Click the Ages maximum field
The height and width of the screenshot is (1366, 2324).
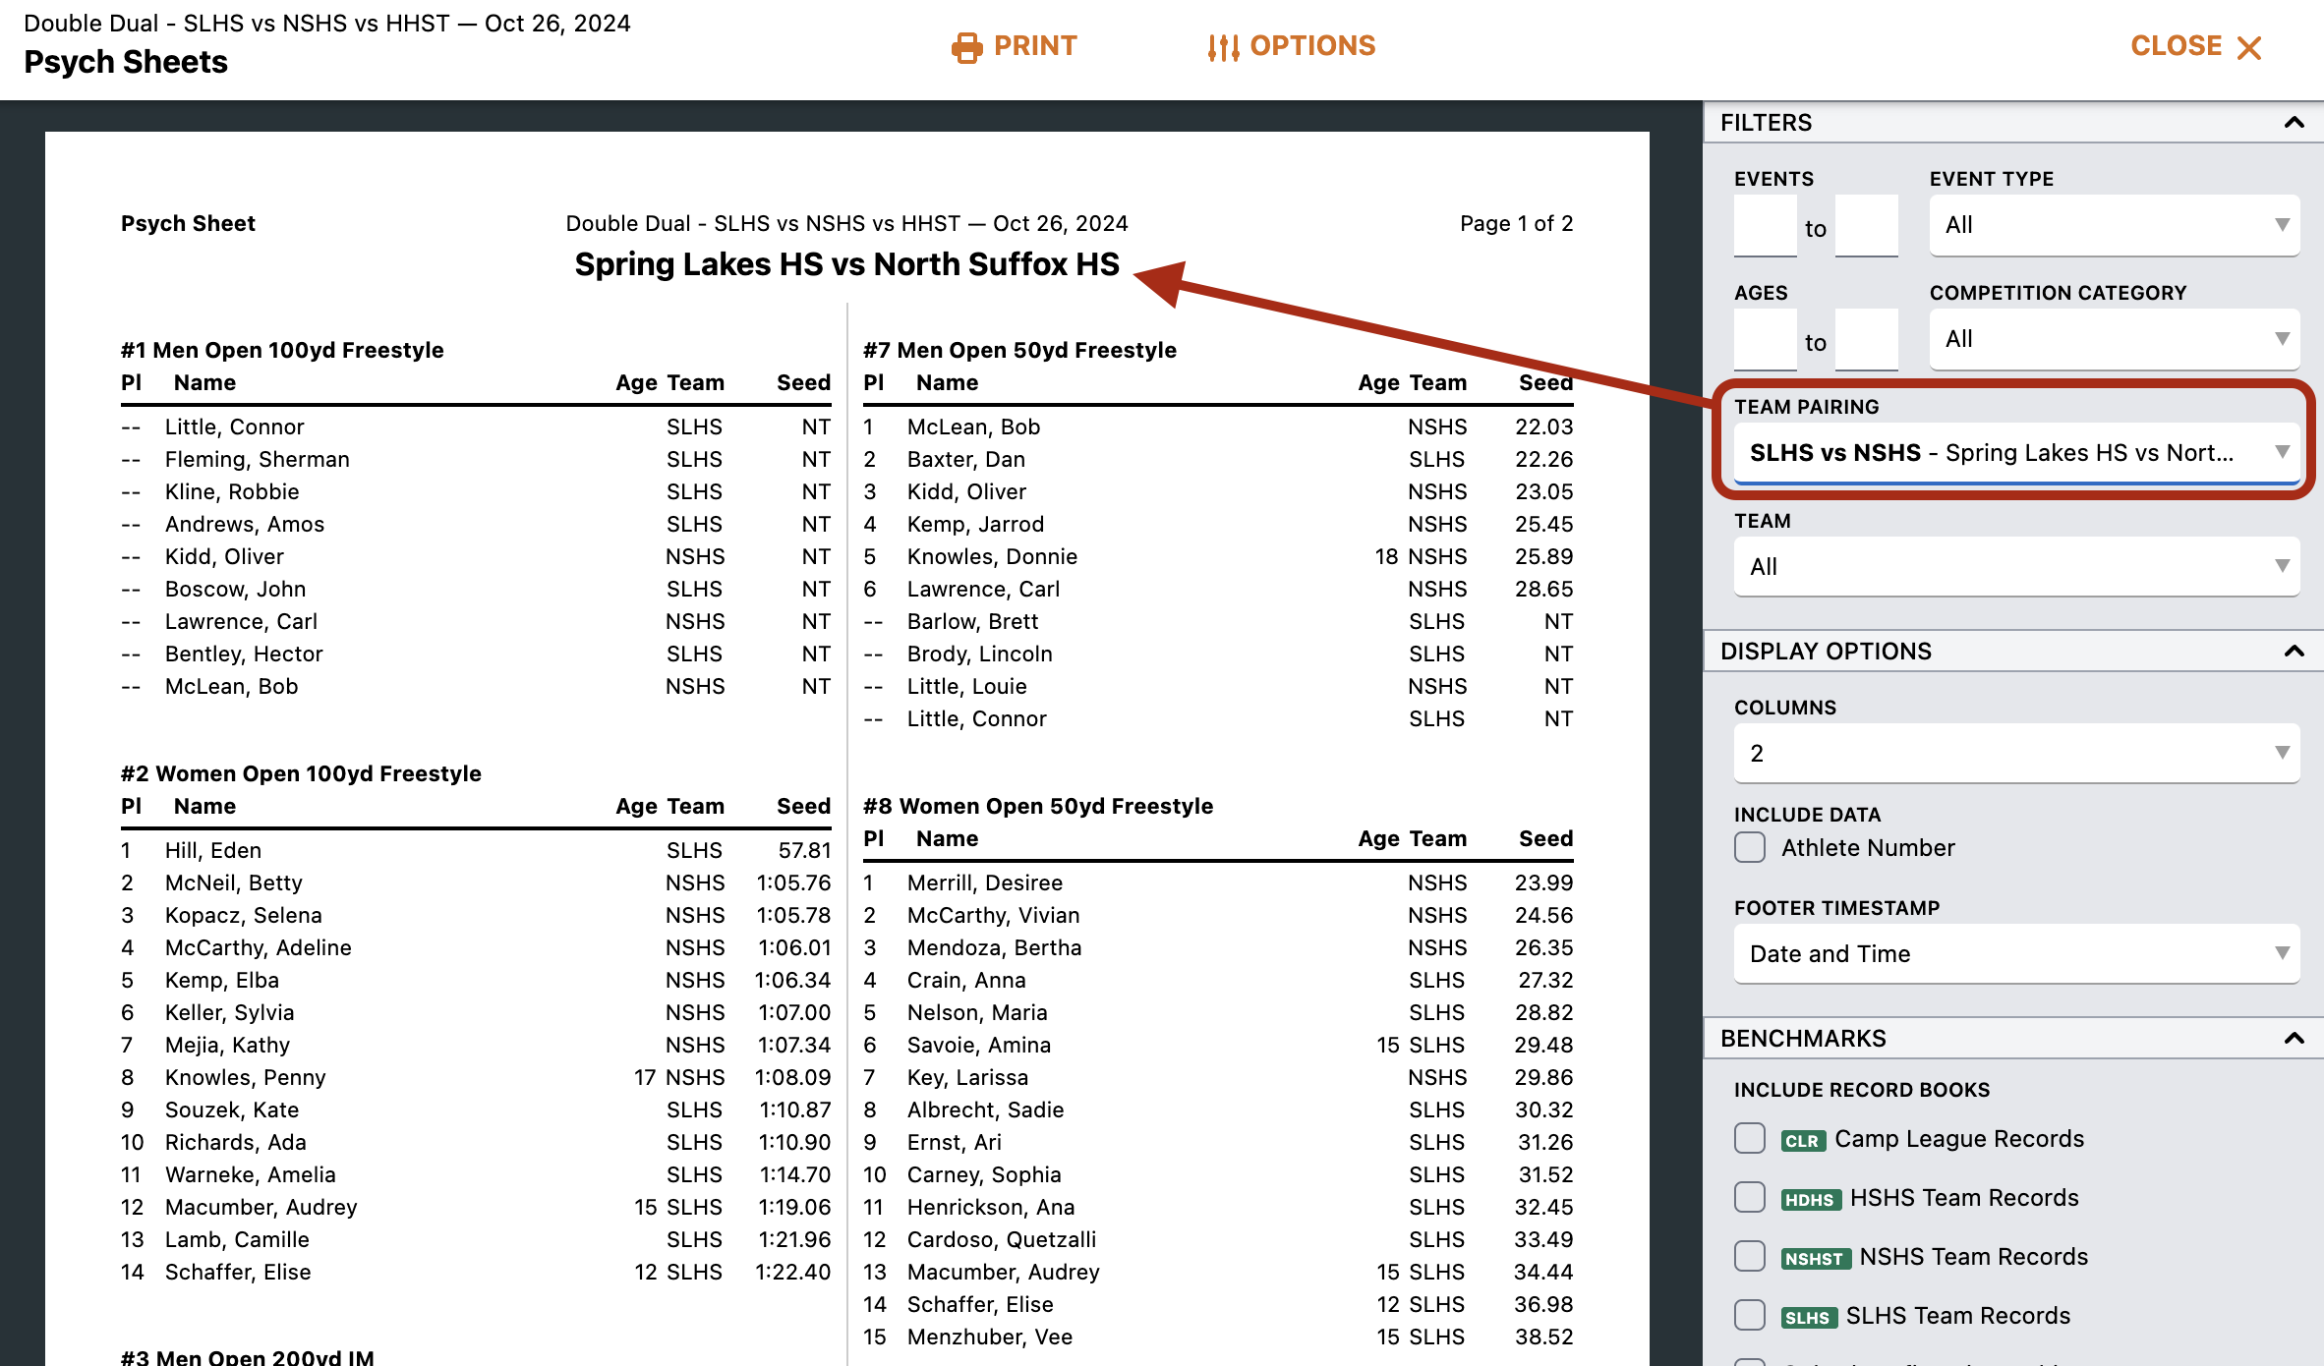[x=1867, y=340]
